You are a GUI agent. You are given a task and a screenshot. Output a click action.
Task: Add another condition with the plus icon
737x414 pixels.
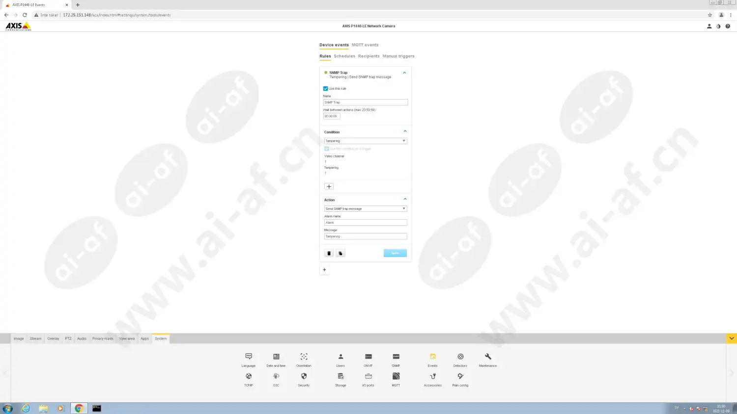(329, 186)
